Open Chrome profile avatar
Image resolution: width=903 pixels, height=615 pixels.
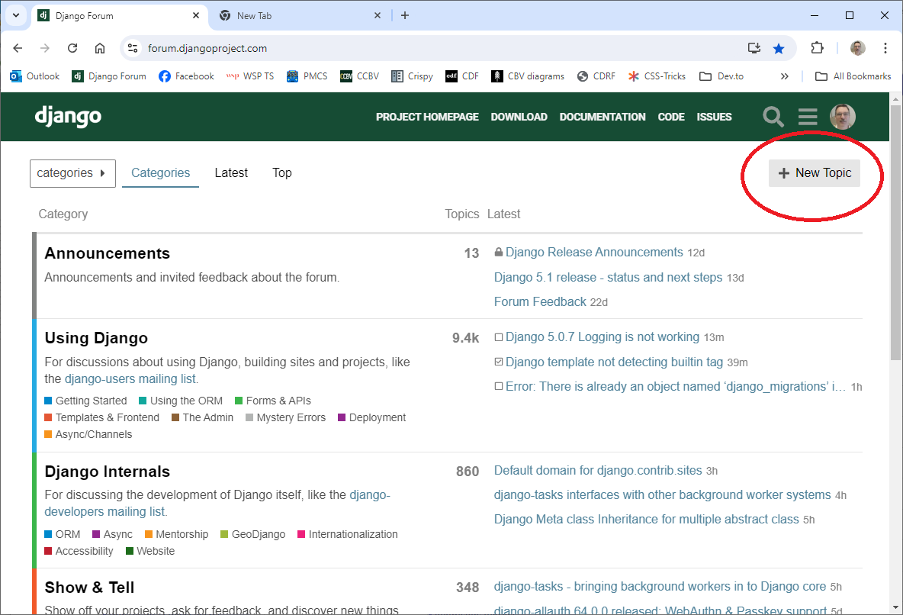click(857, 48)
